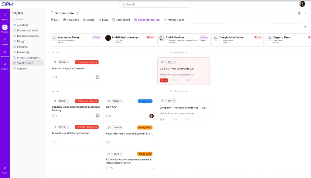Click the down chevron in Planned row
The width and height of the screenshot is (311, 178).
pos(58,92)
